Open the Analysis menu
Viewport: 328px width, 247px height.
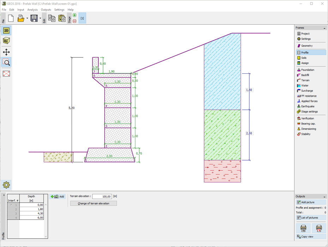point(32,10)
